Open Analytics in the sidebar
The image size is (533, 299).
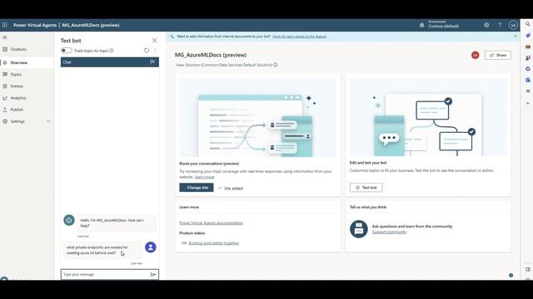click(18, 98)
